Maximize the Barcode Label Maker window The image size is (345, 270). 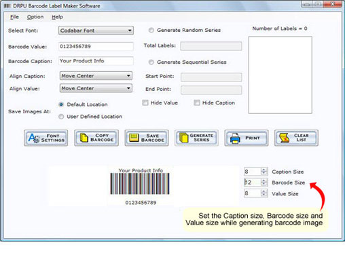point(318,4)
